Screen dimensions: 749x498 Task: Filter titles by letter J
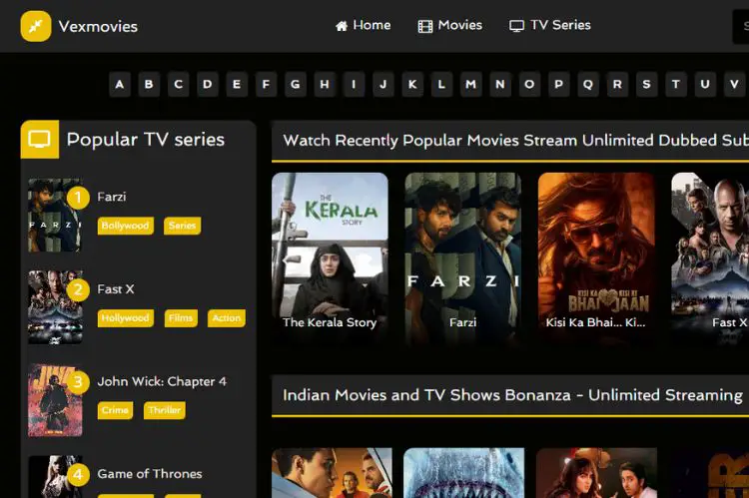point(383,85)
